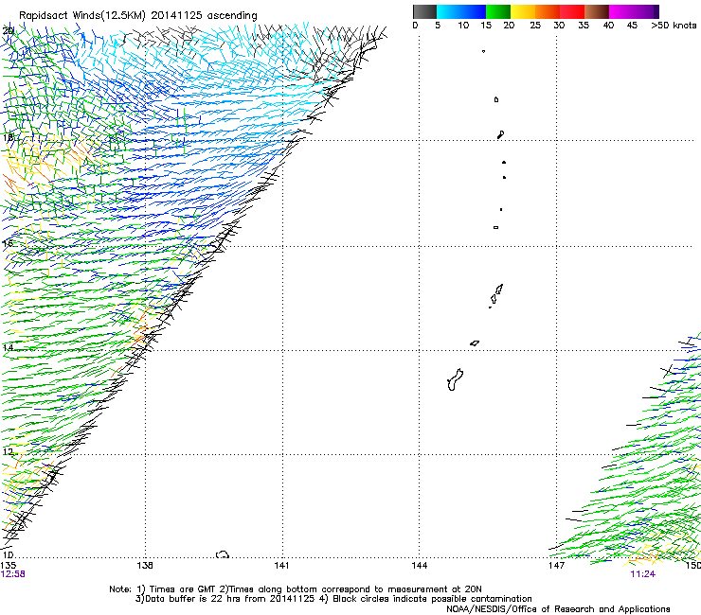701x615 pixels.
Task: Click the '>50 knots' legend label
Action: pos(674,26)
